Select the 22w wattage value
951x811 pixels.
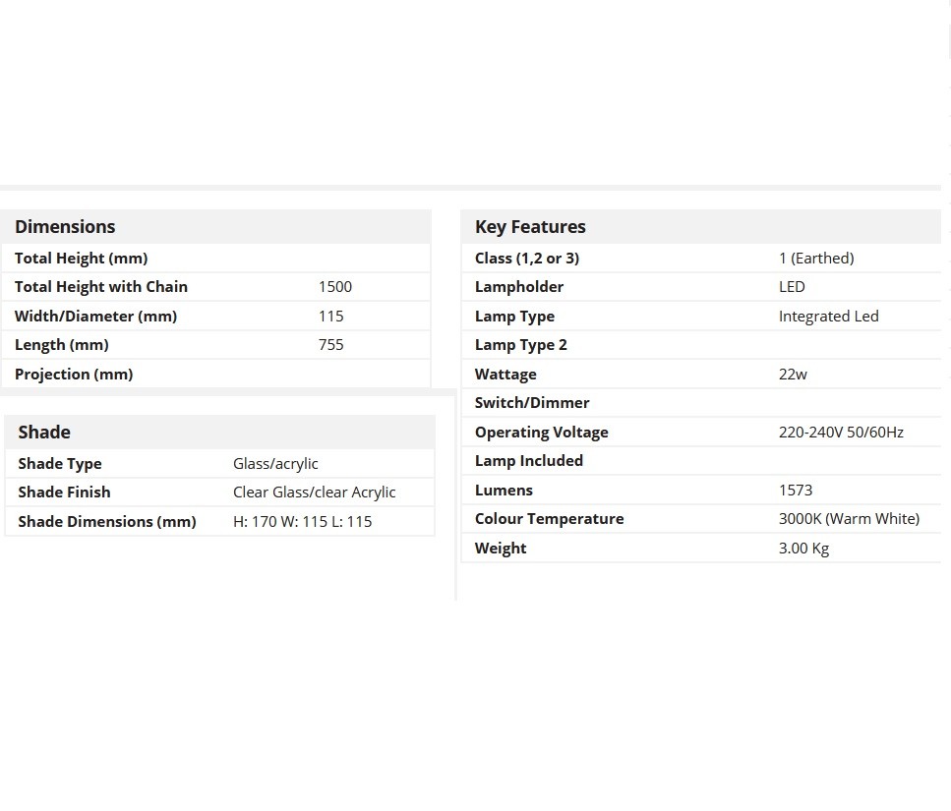(x=793, y=375)
